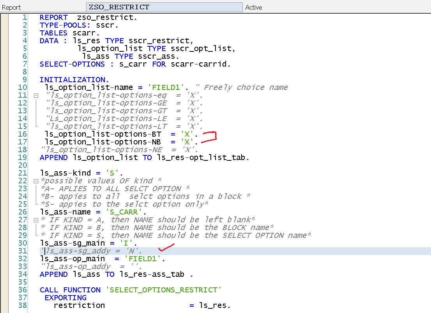
Task: Click the ZSO_RESTRICT report name field
Action: [164, 7]
